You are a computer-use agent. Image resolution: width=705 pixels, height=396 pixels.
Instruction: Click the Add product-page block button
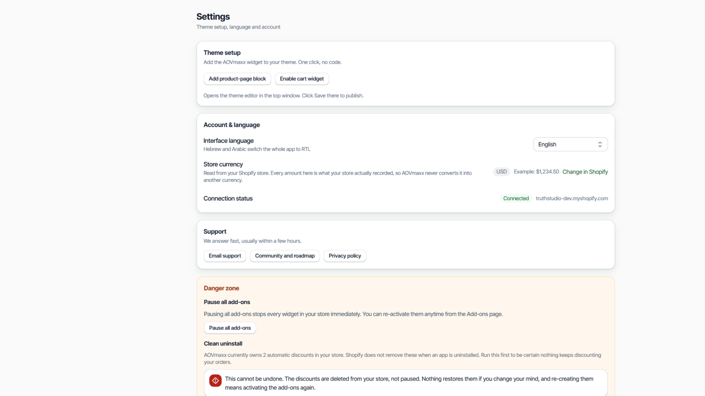click(237, 79)
